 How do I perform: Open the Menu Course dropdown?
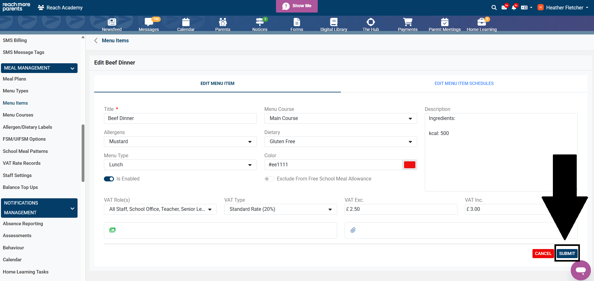[340, 118]
